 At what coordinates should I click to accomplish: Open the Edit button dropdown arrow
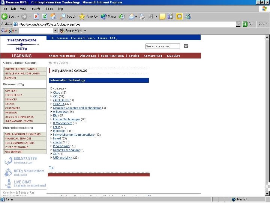pos(156,17)
